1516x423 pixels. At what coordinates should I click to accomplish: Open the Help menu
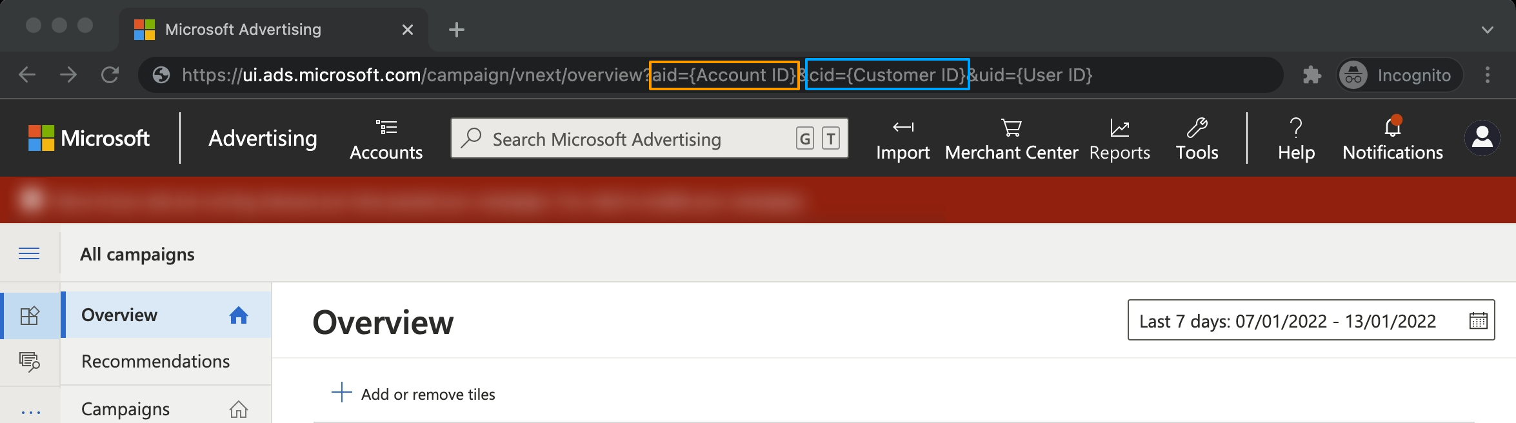(x=1296, y=139)
